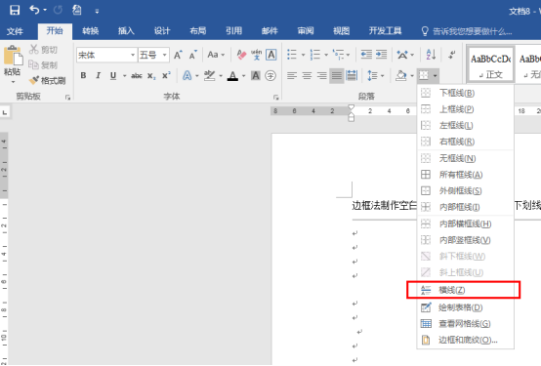The height and width of the screenshot is (366, 541).
Task: Align text right
Action: click(x=321, y=75)
